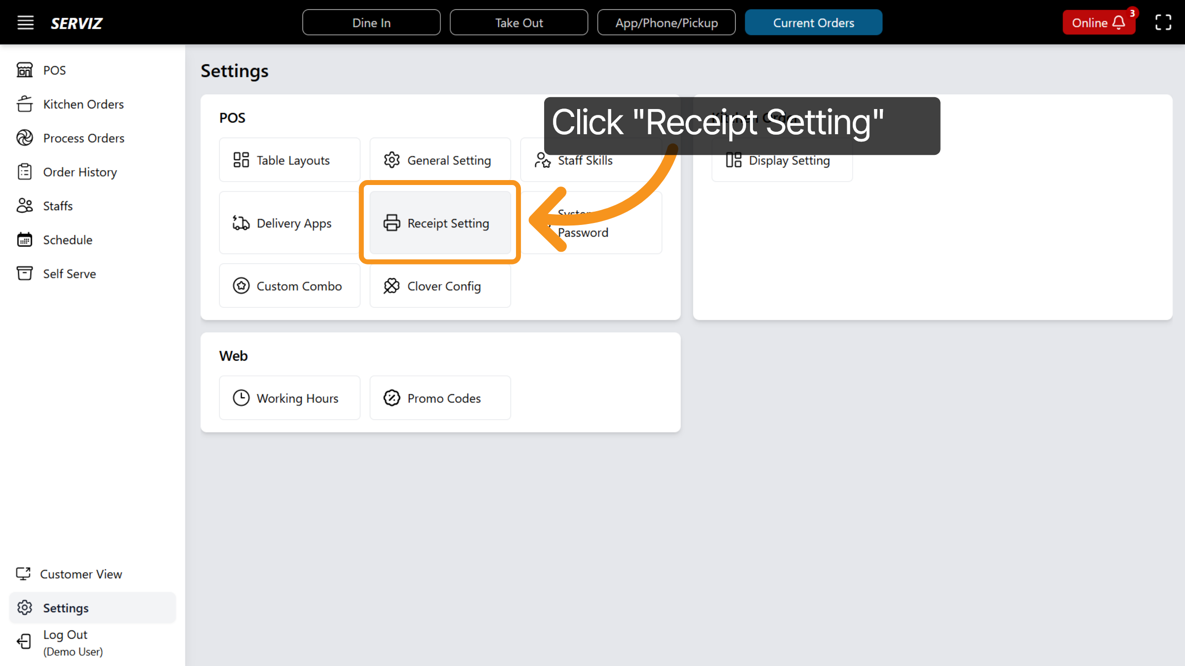Image resolution: width=1185 pixels, height=666 pixels.
Task: Switch to the Take Out tab
Action: pos(519,22)
